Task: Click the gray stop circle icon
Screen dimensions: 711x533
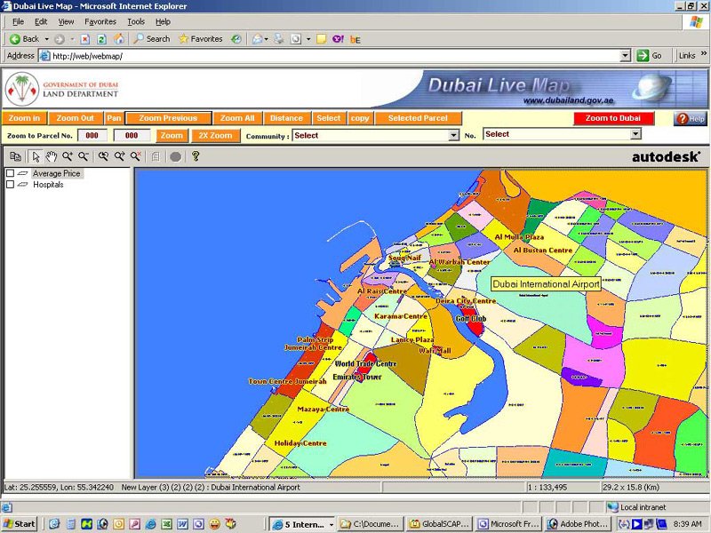Action: coord(175,157)
